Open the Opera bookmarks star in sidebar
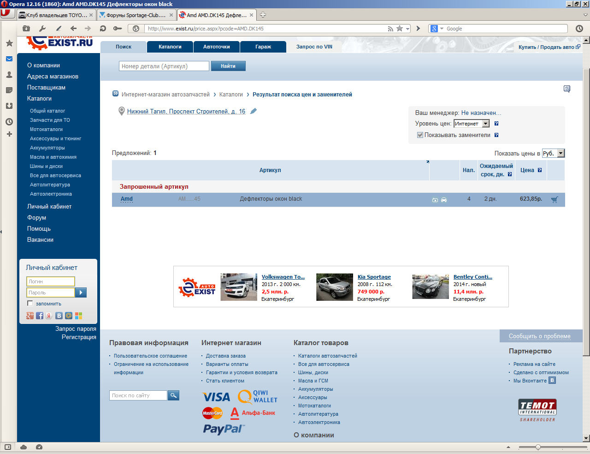Viewport: 590px width, 454px height. tap(9, 43)
